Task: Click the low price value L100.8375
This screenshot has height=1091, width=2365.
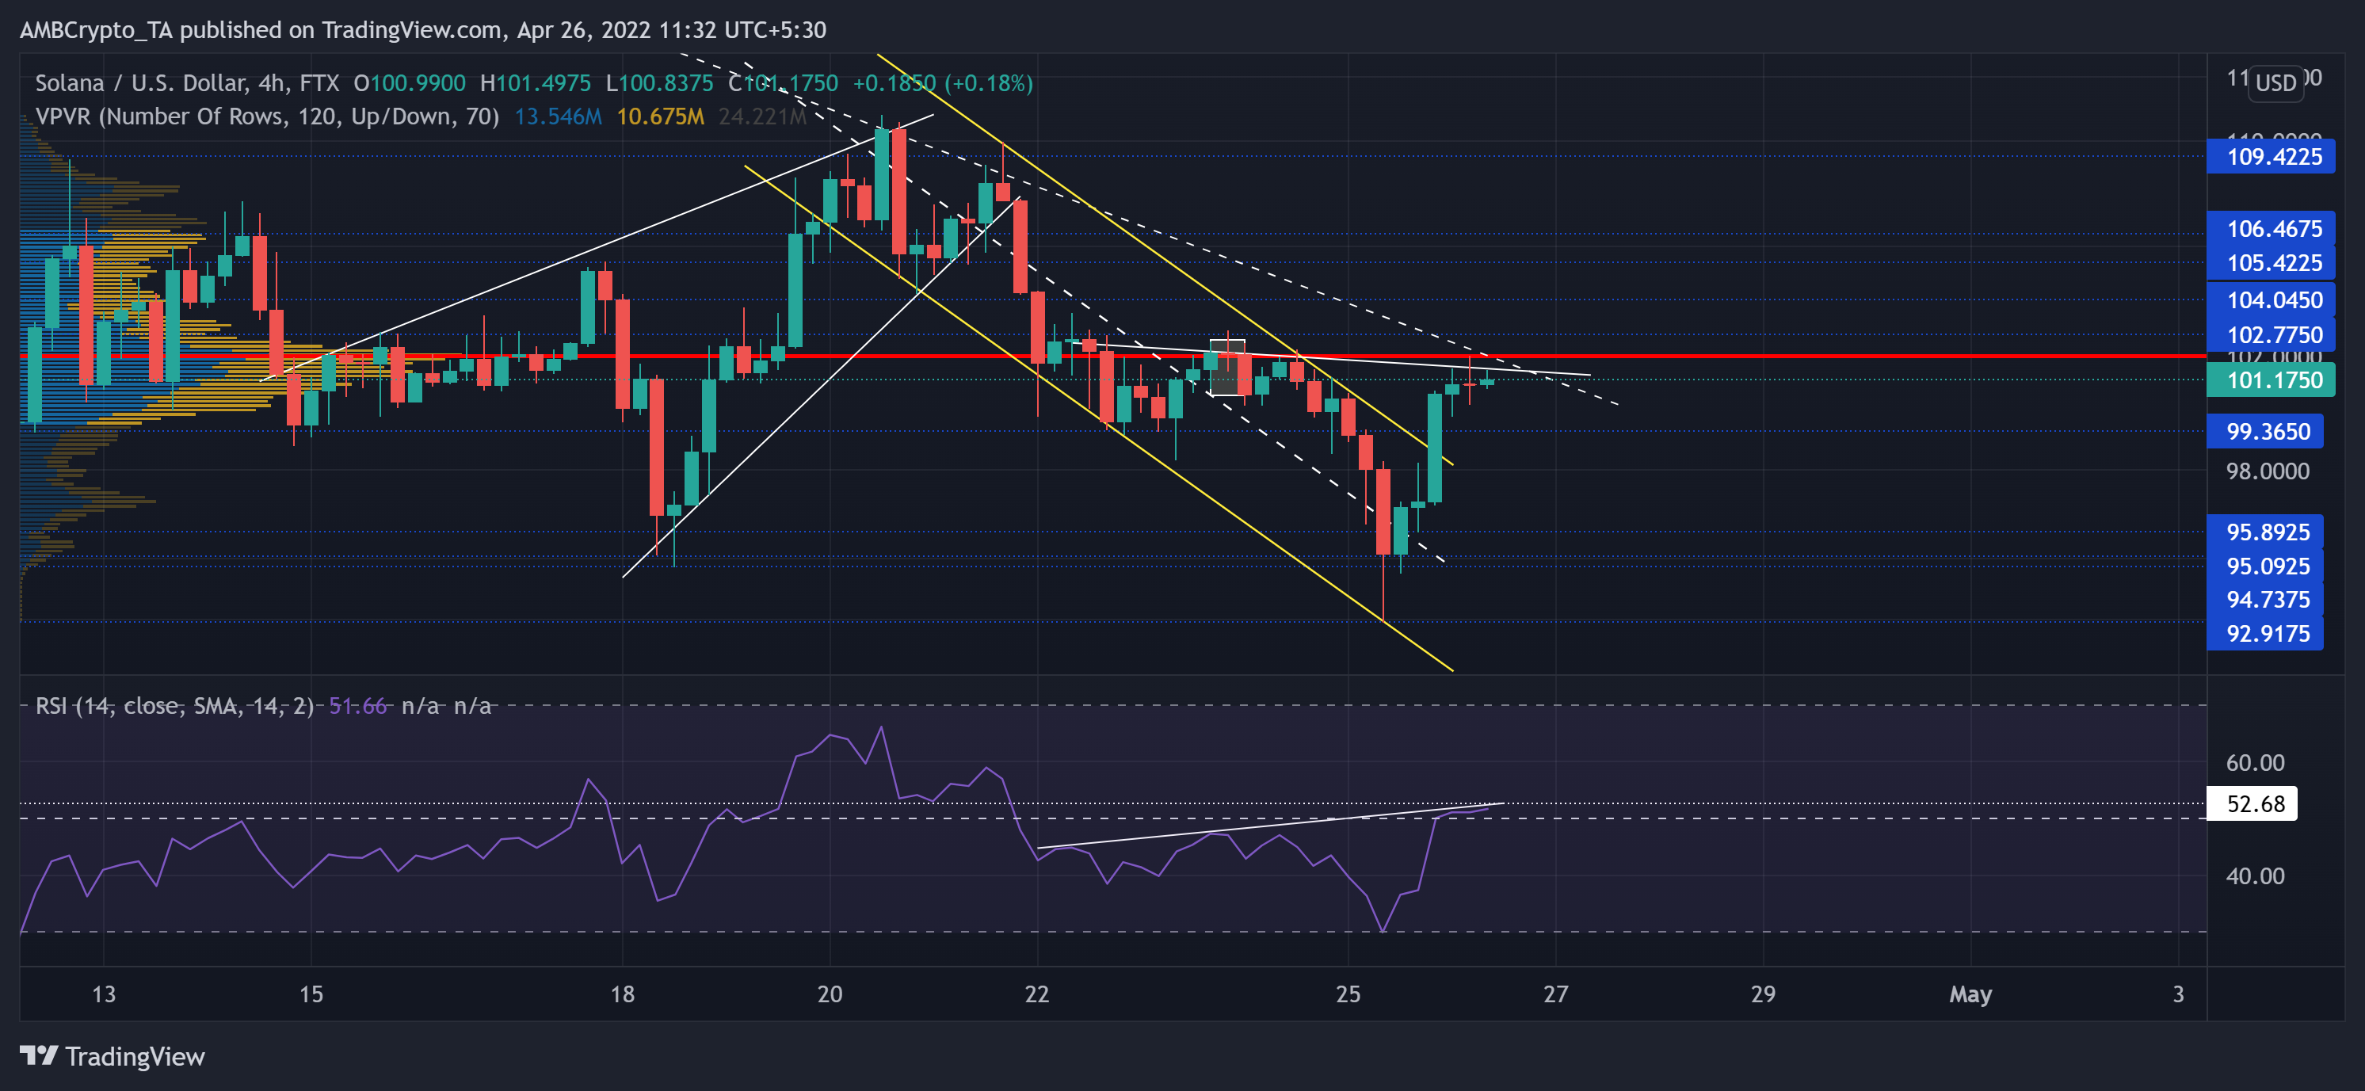Action: tap(659, 82)
